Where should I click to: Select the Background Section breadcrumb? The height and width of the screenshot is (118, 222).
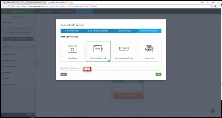pyautogui.click(x=66, y=11)
